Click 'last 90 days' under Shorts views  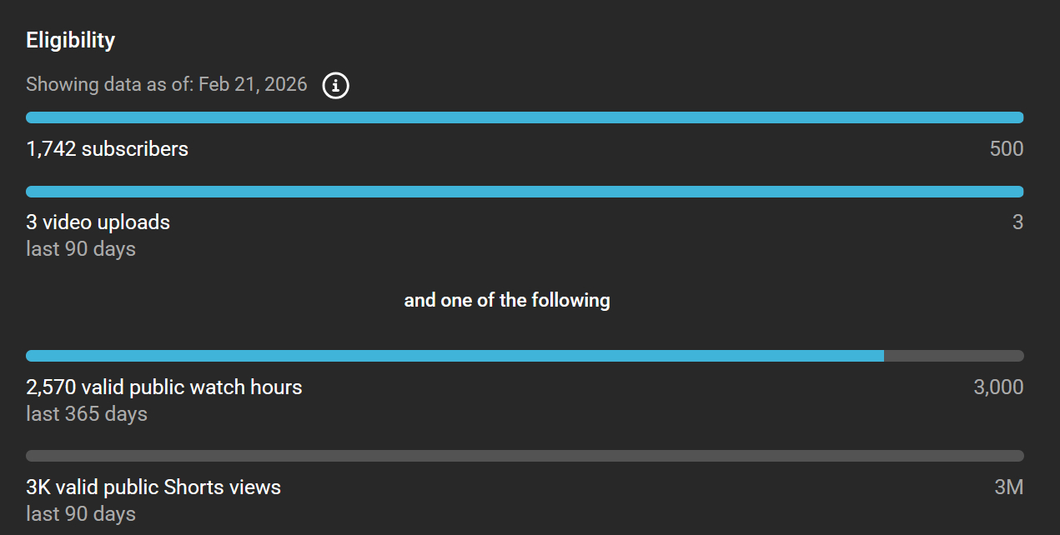(81, 514)
